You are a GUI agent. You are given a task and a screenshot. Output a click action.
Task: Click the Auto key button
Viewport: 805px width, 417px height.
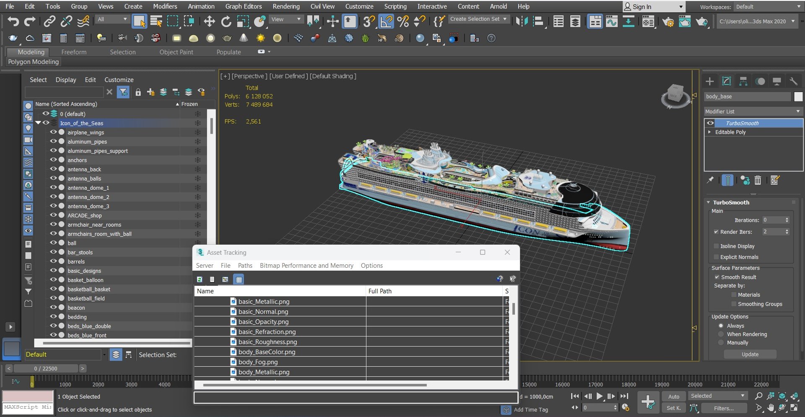click(x=673, y=396)
